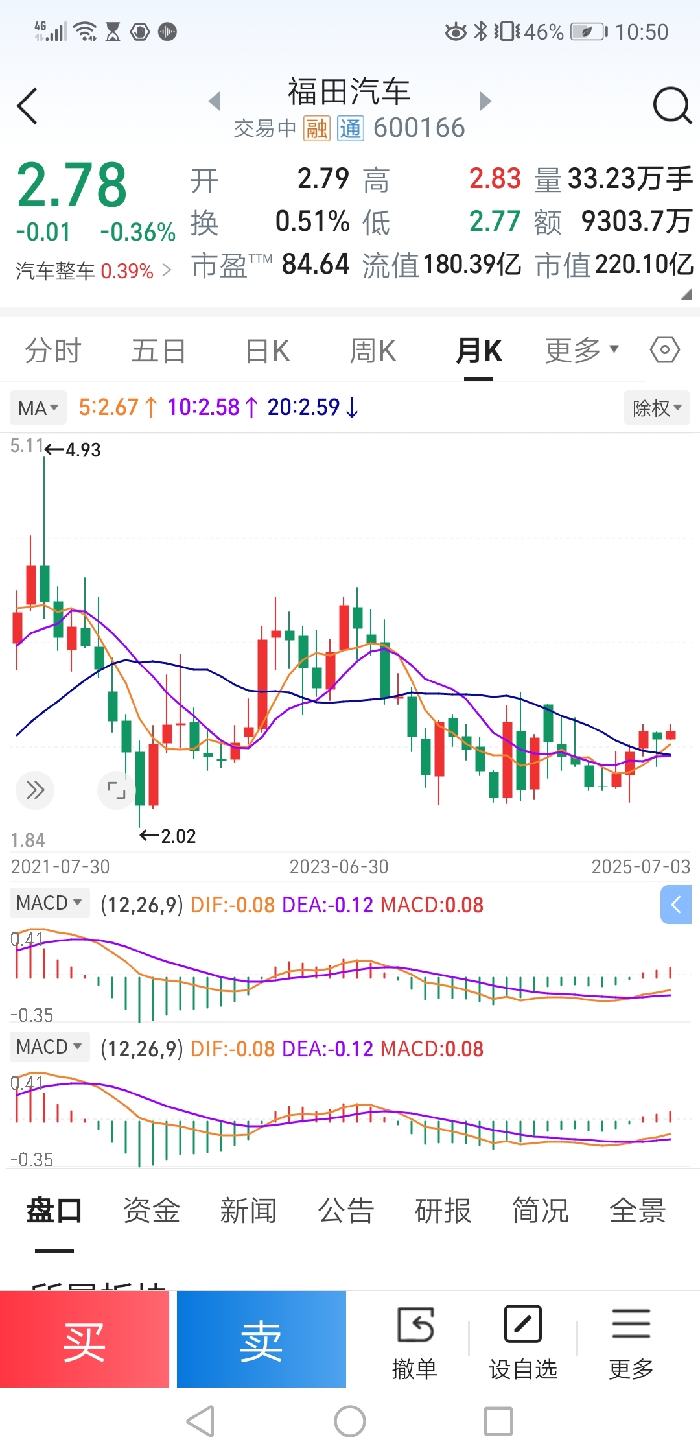The image size is (700, 1455).
Task: Open the 资金 tab
Action: (x=152, y=1211)
